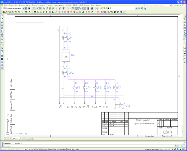187x151 pixels.
Task: Open the Размеры menu
Action: point(49,5)
